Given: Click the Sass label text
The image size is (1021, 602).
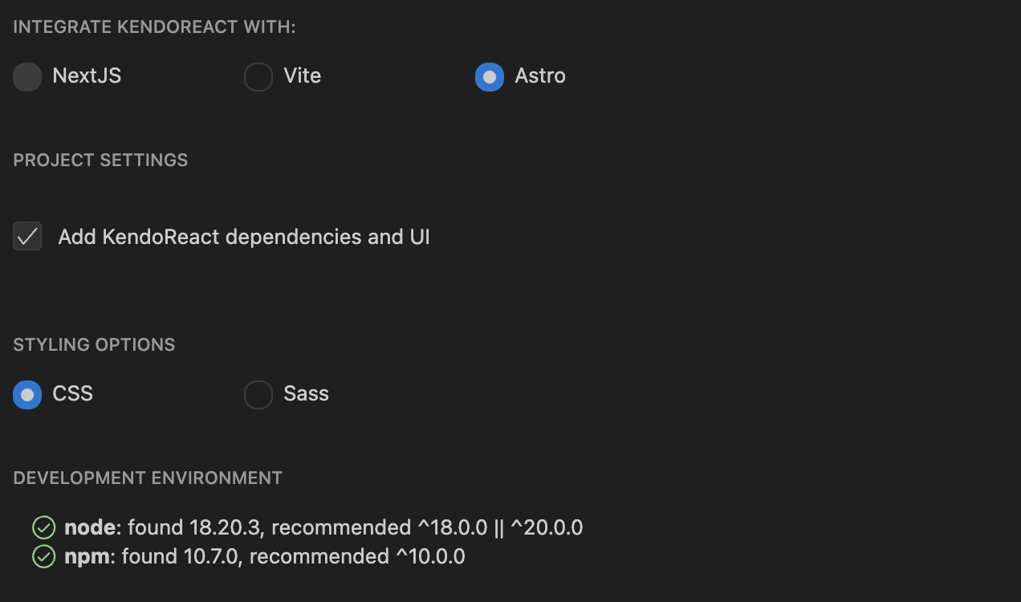Looking at the screenshot, I should [306, 394].
